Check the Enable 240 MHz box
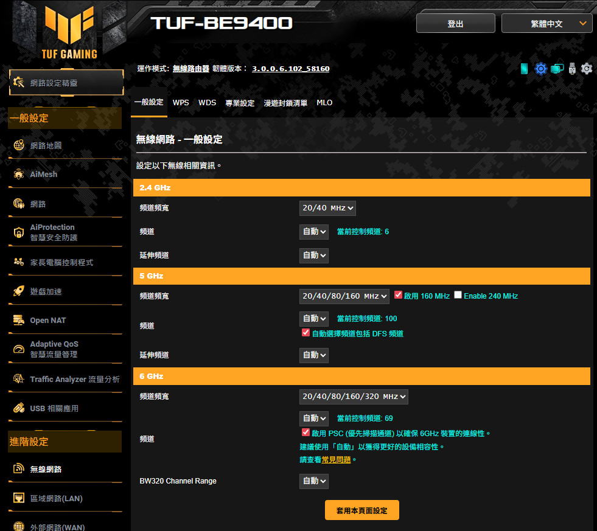Viewport: 597px width, 531px height. pos(458,295)
